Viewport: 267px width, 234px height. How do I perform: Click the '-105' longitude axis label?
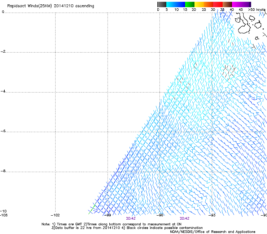(x=4, y=215)
